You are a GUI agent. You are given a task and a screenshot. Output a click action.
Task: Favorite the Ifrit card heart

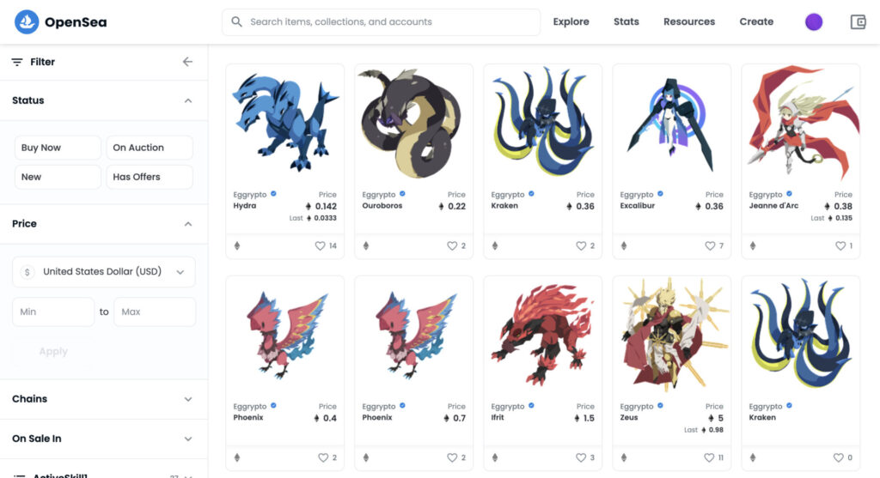point(581,457)
